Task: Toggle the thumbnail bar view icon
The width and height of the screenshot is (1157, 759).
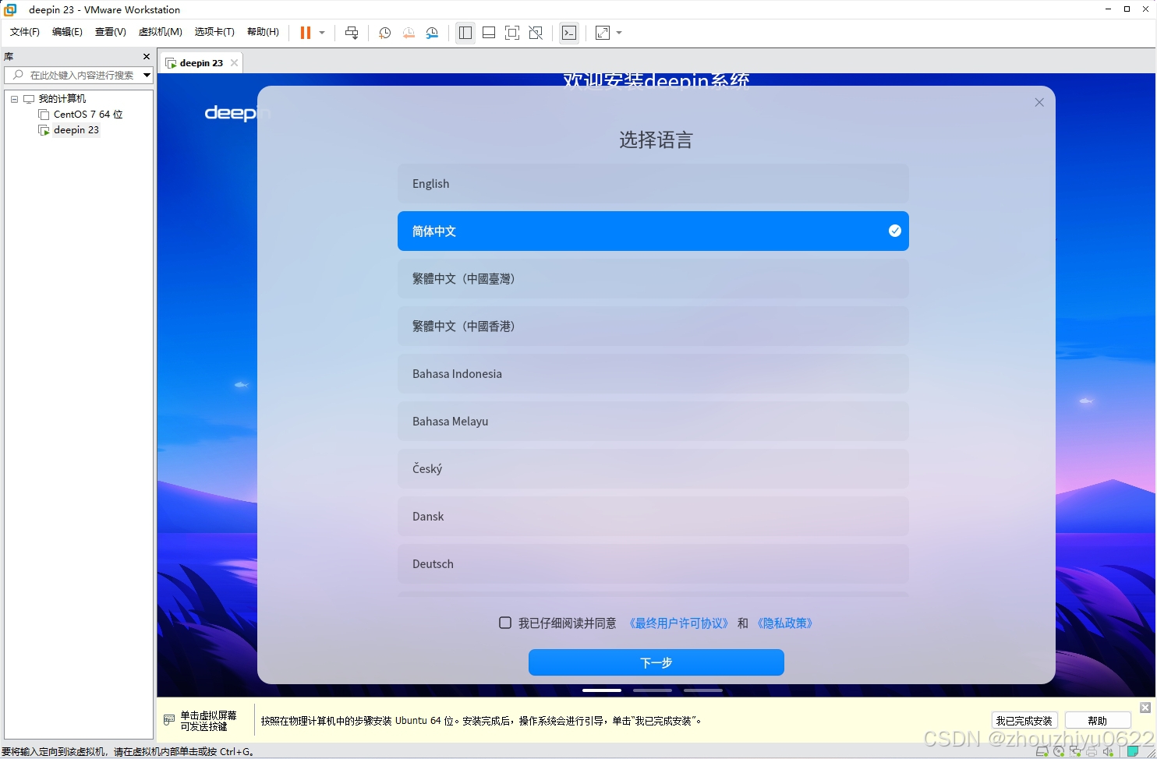Action: click(489, 33)
